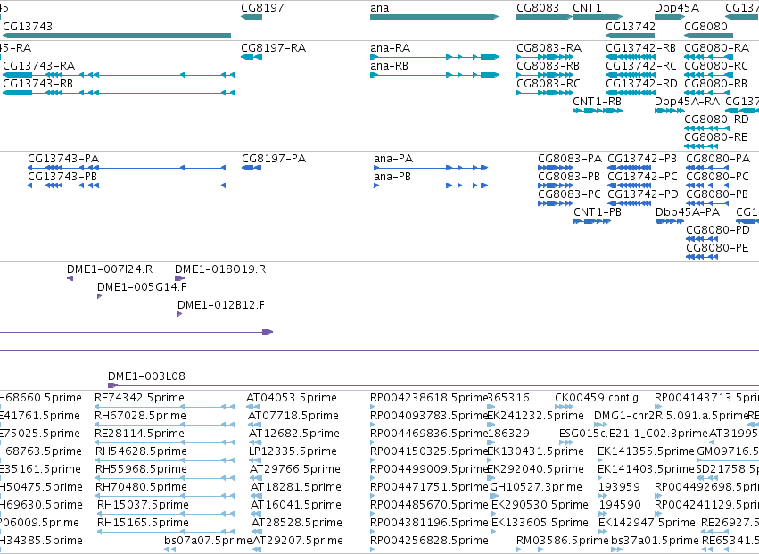Screen dimensions: 759x554
Task: Click the CG13743 gene span bar
Action: pyautogui.click(x=117, y=36)
